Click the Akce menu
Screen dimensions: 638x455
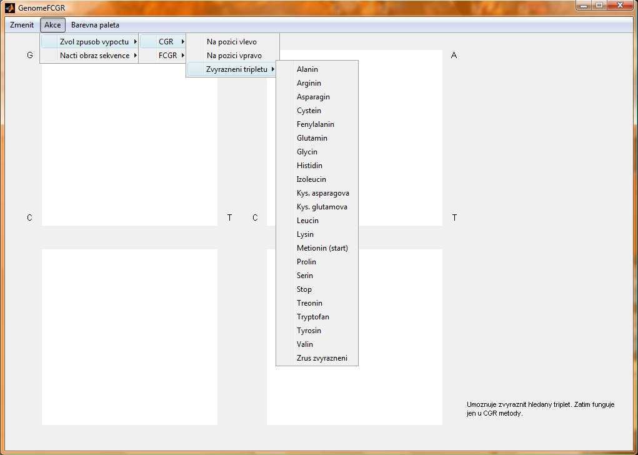pyautogui.click(x=52, y=25)
